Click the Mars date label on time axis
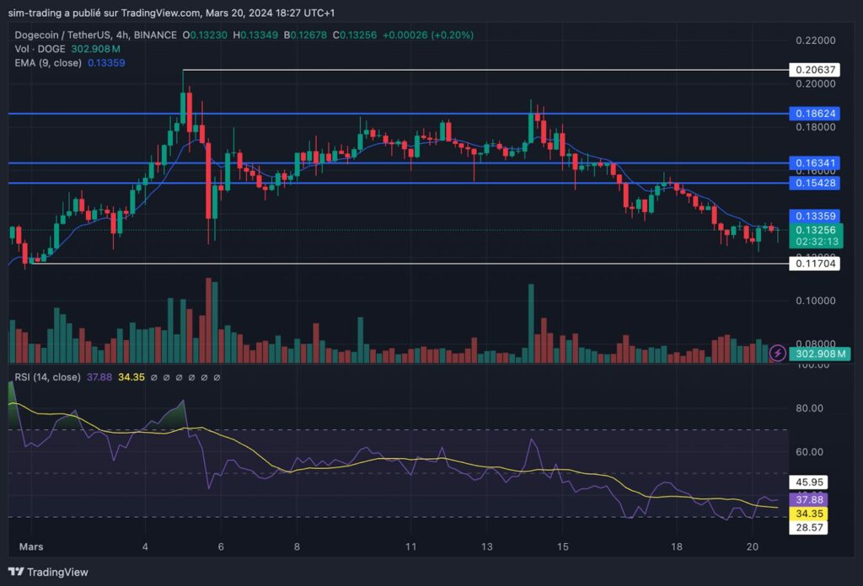The image size is (863, 586). pos(31,546)
